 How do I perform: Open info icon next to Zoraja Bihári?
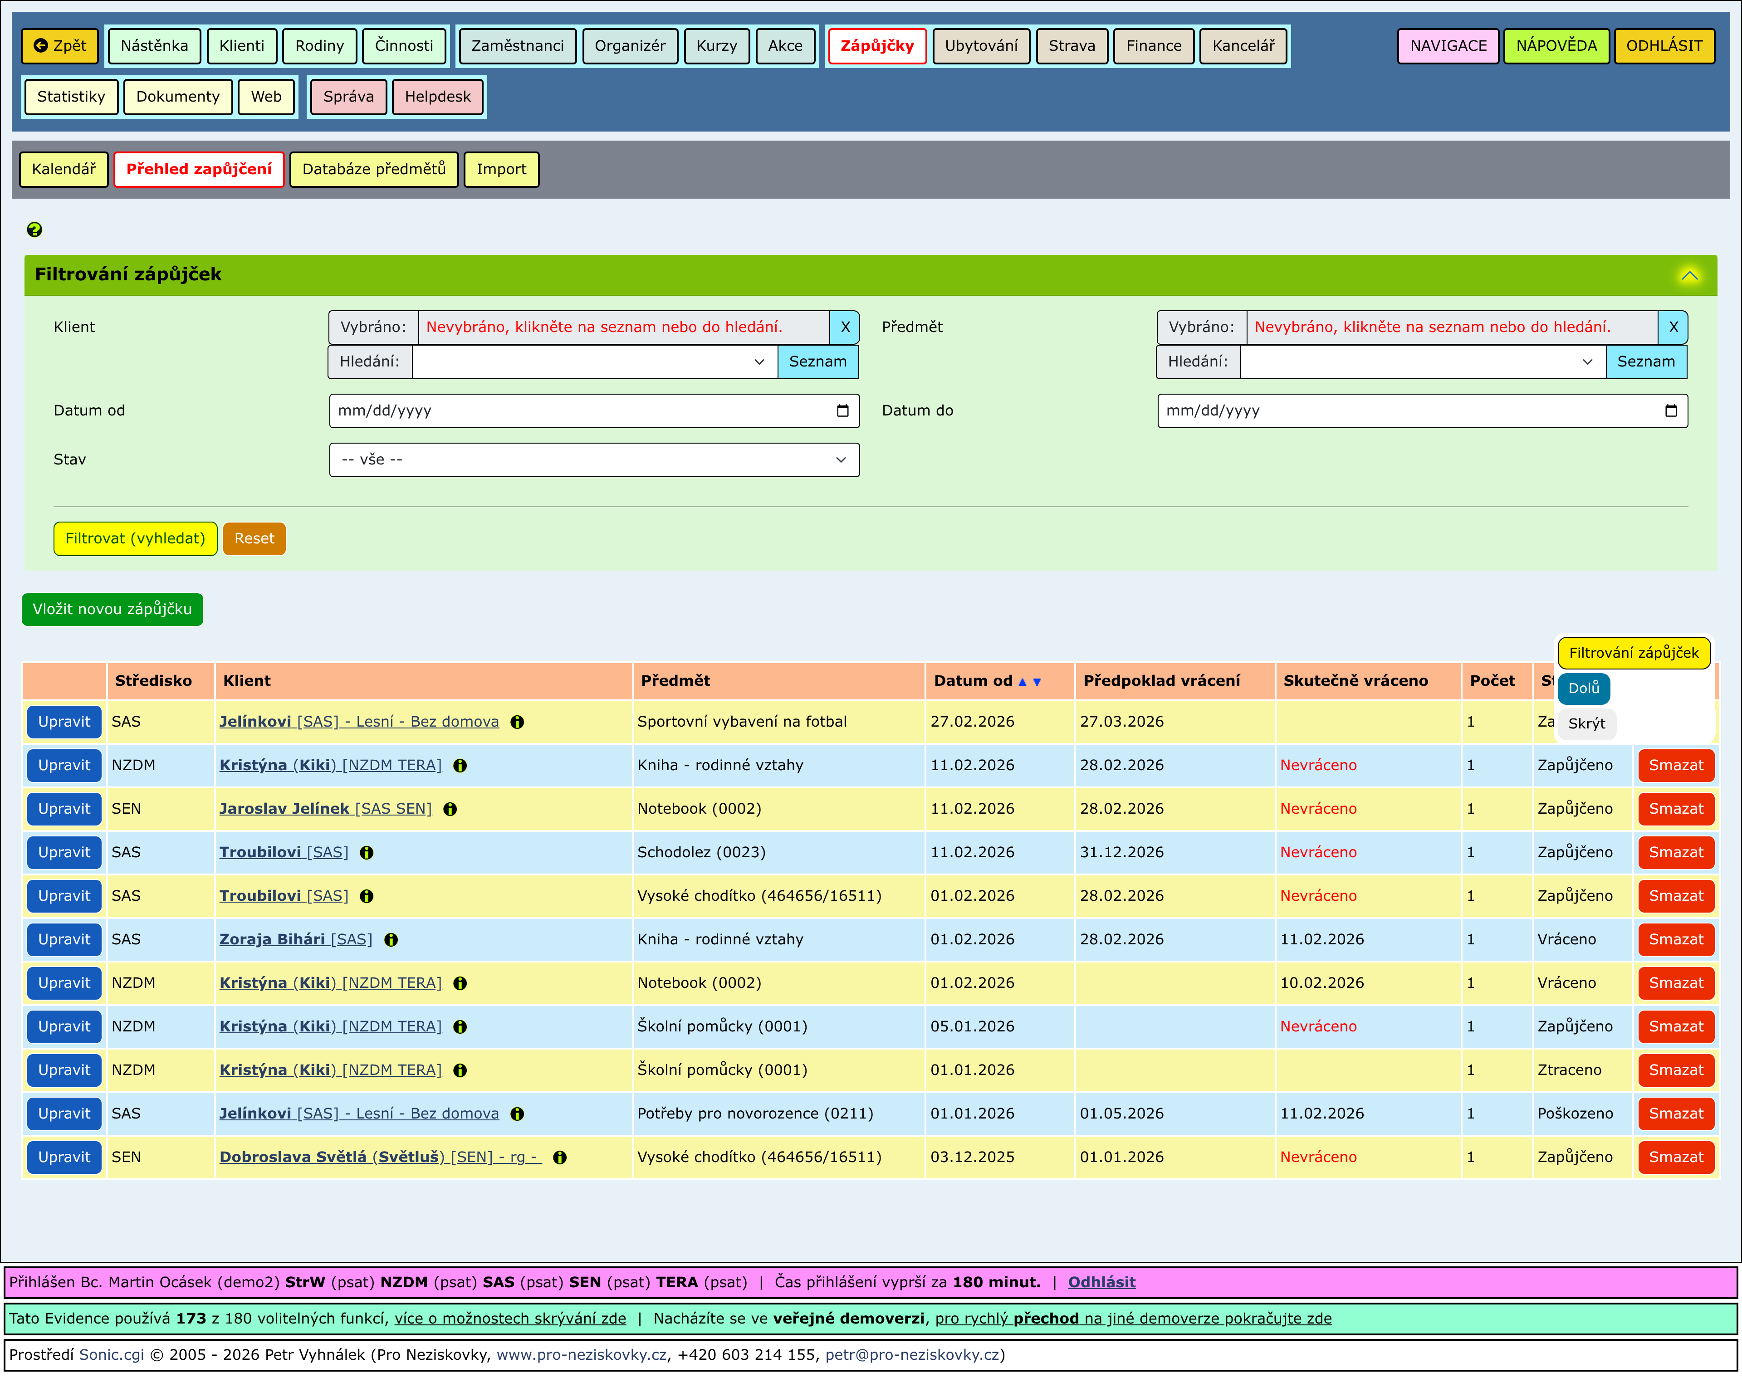click(391, 940)
